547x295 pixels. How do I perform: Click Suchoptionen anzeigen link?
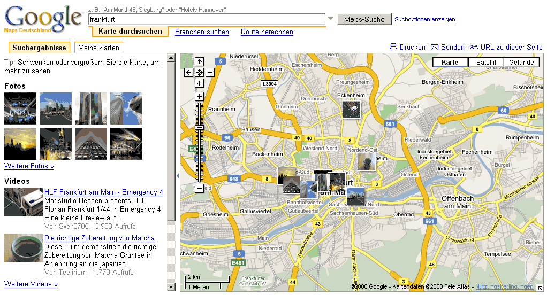pyautogui.click(x=425, y=19)
